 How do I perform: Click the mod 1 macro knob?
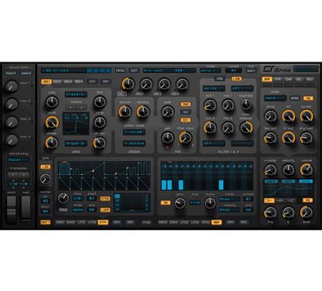(x=12, y=86)
